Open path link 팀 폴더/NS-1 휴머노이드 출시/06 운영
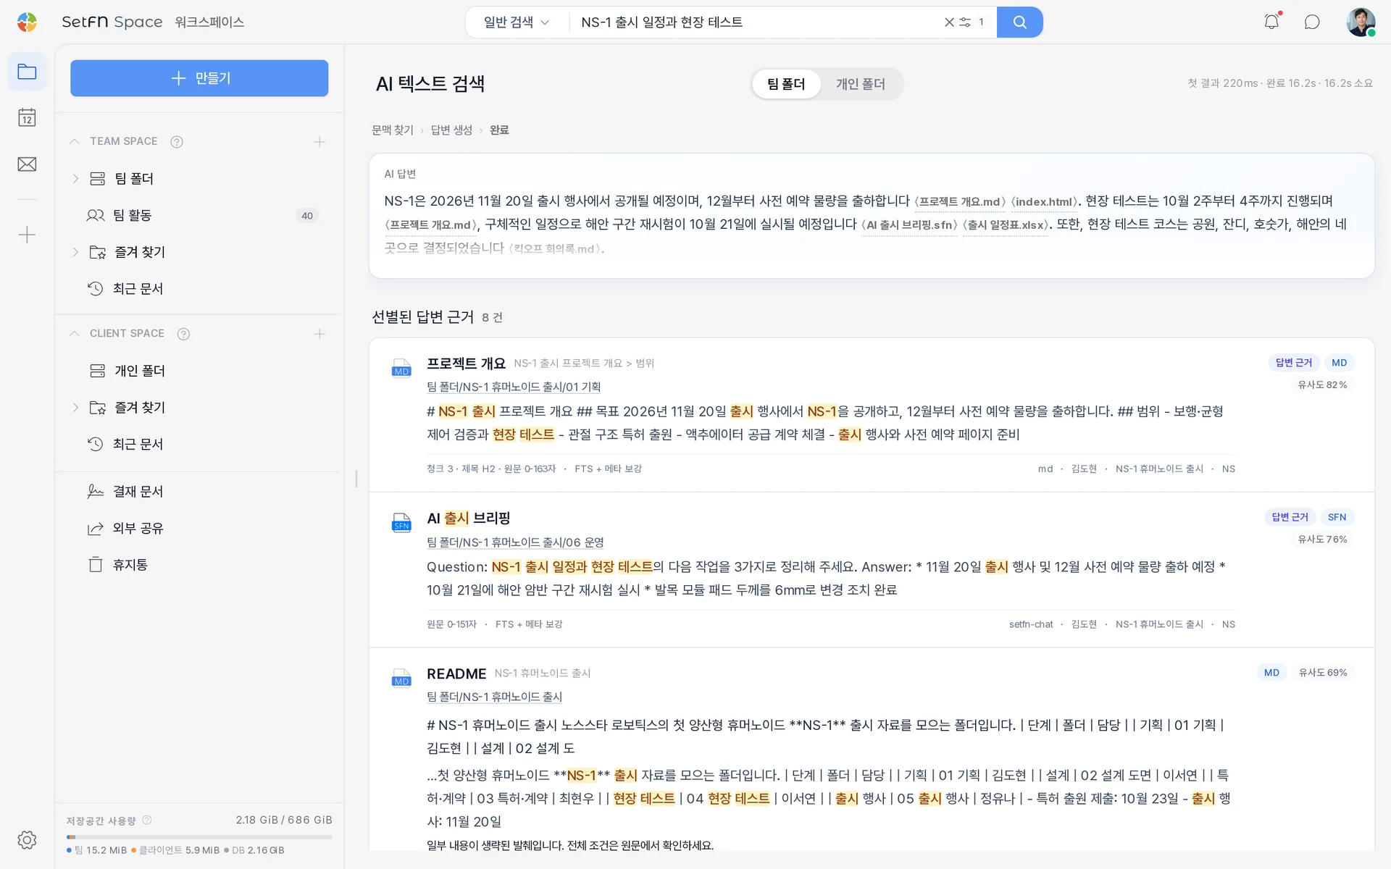 coord(515,542)
